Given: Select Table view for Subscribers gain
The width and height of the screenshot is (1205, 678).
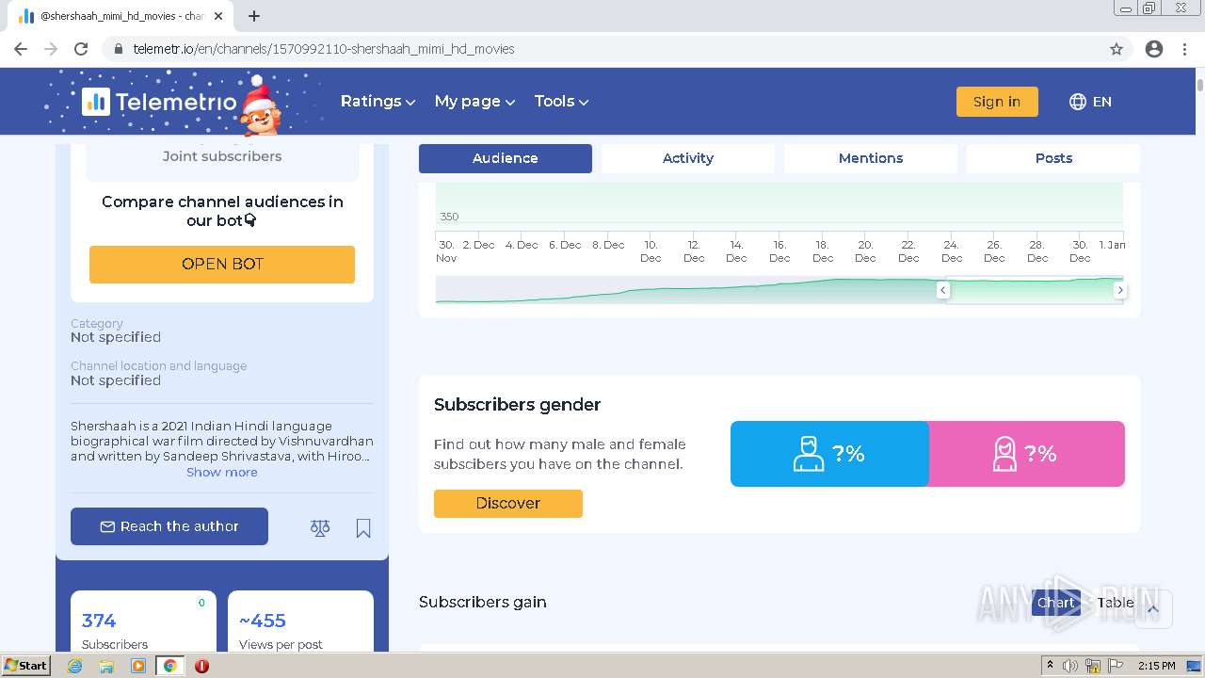Looking at the screenshot, I should coord(1116,603).
